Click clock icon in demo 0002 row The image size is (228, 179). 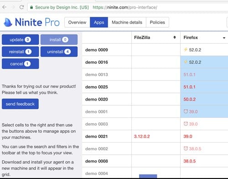pos(186,148)
